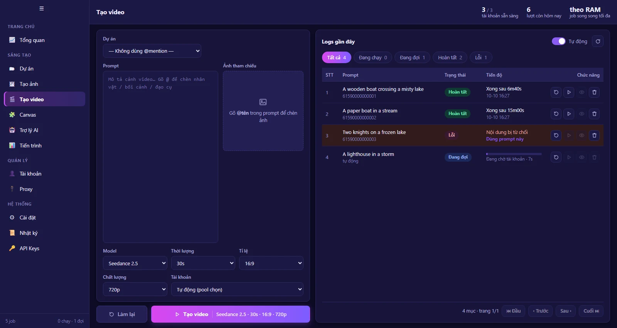The width and height of the screenshot is (617, 328).
Task: Open the Model dropdown showing Seedance 2.5
Action: click(x=135, y=263)
